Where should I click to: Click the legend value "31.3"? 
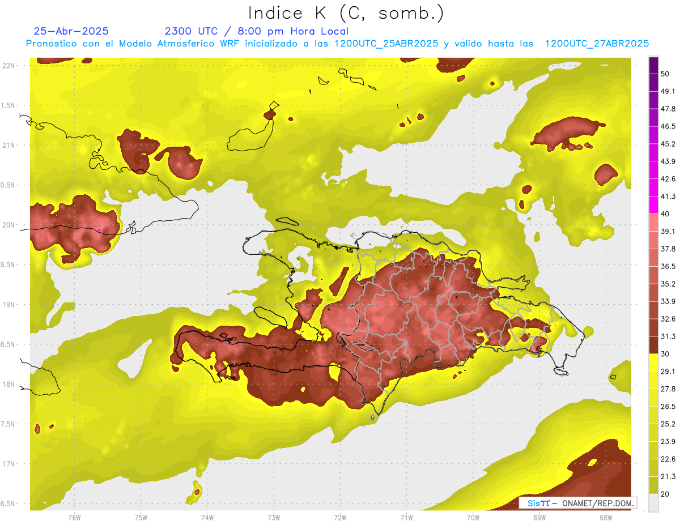coord(668,336)
